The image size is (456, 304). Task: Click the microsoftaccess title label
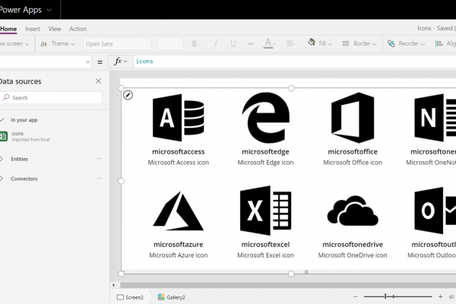click(x=179, y=151)
